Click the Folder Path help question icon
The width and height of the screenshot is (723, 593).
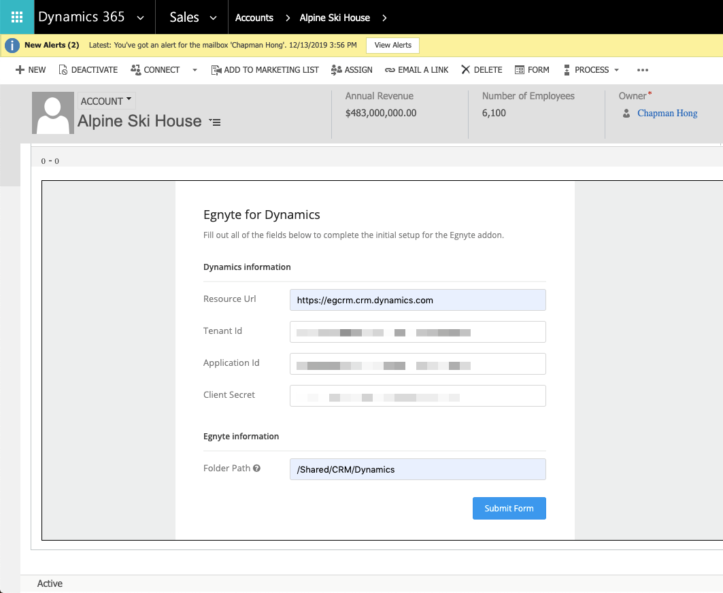257,468
